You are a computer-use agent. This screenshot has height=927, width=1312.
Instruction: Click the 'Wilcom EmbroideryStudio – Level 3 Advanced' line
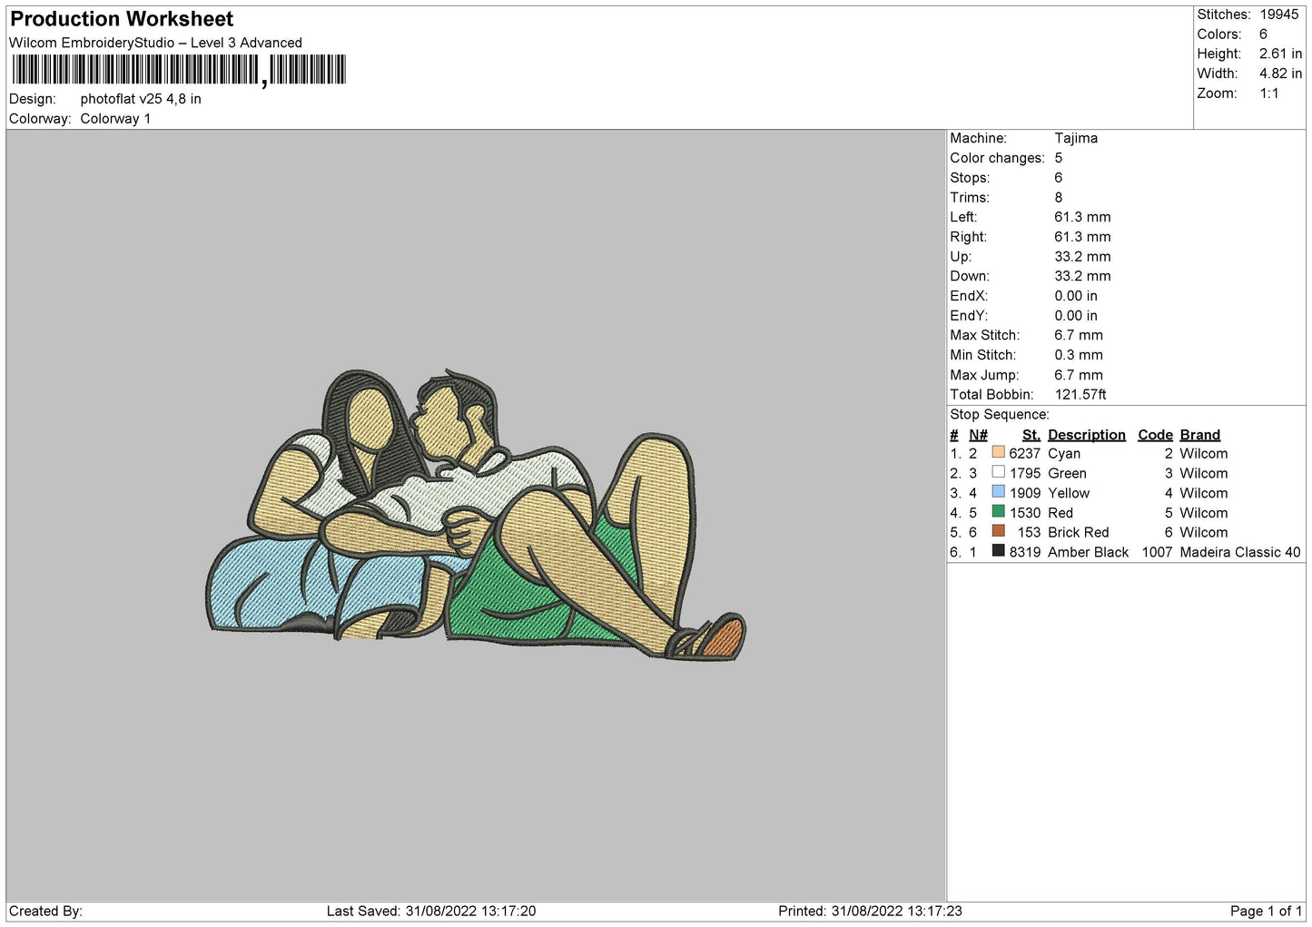click(x=155, y=43)
